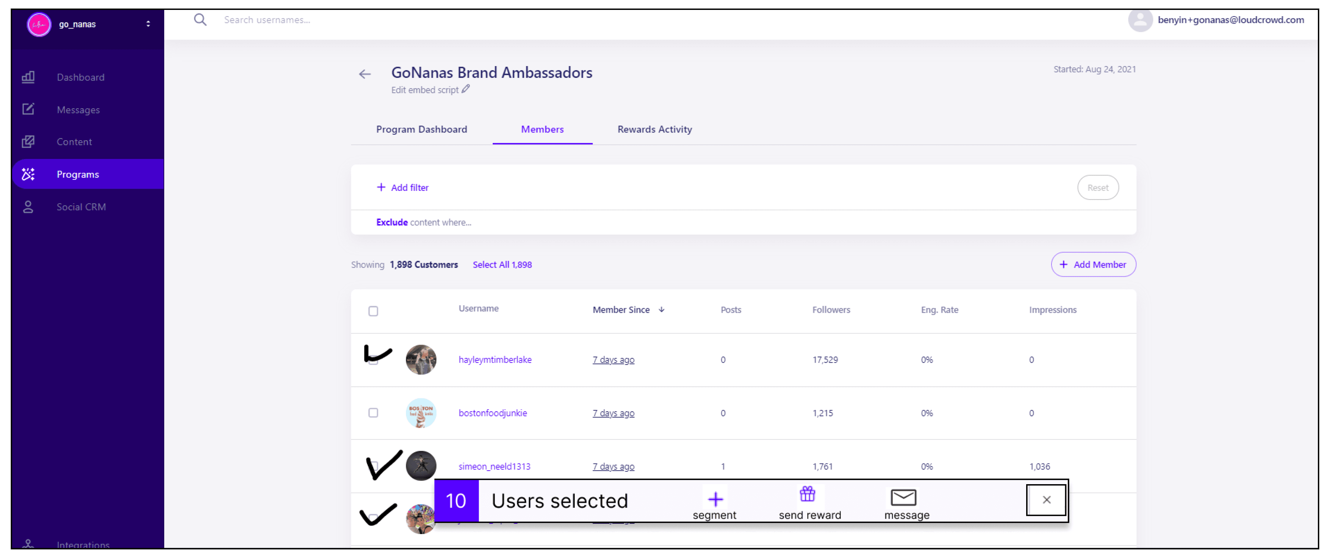The width and height of the screenshot is (1330, 555).
Task: Click the Content sidebar icon
Action: [x=28, y=142]
